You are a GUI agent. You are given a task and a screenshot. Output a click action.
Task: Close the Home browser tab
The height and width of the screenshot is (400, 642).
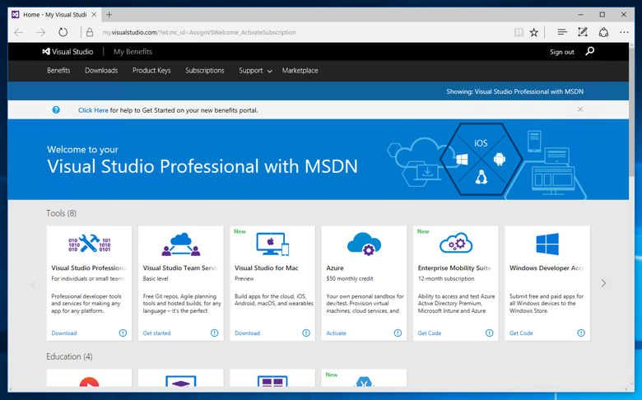(x=94, y=15)
